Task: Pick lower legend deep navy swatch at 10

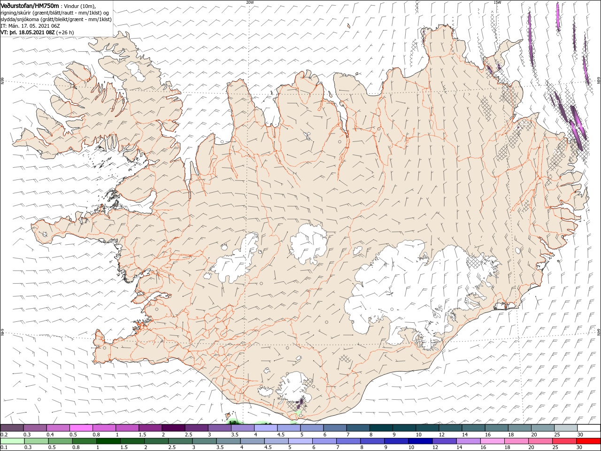Action: click(x=420, y=441)
